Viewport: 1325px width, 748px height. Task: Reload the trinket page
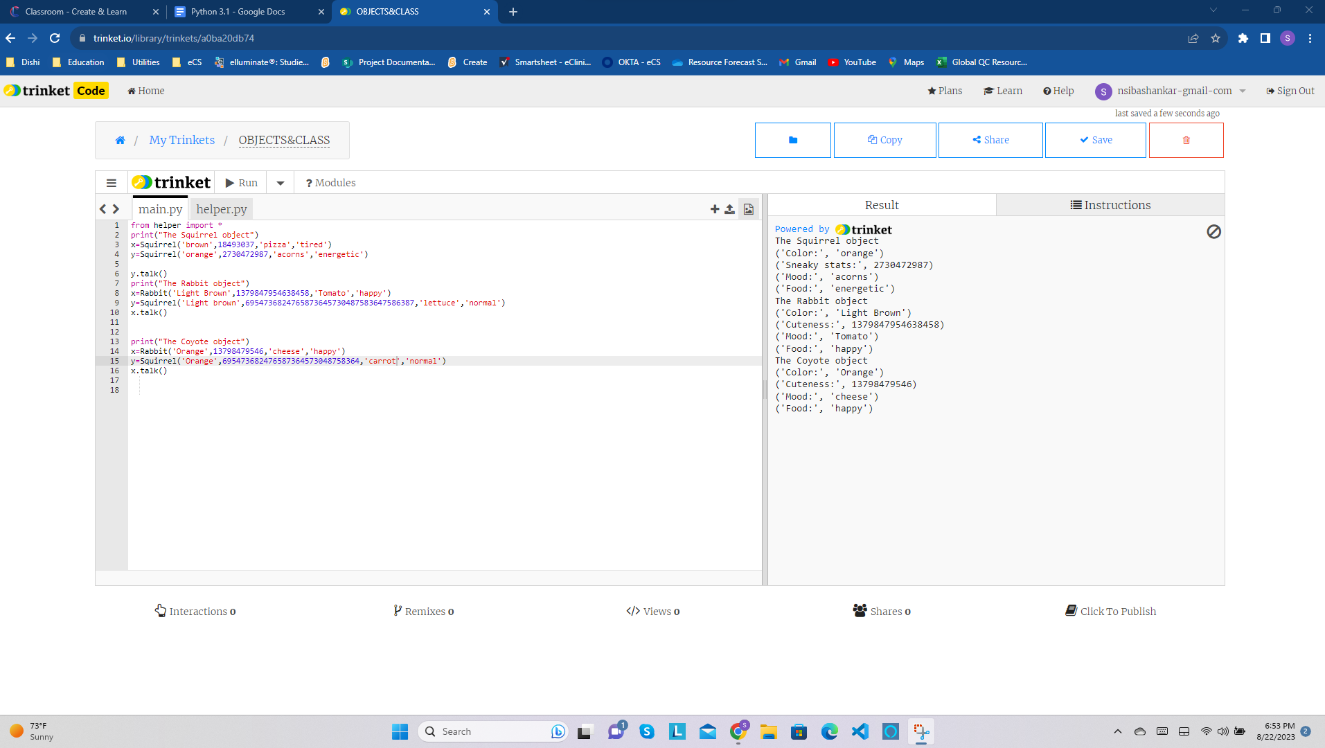point(55,38)
